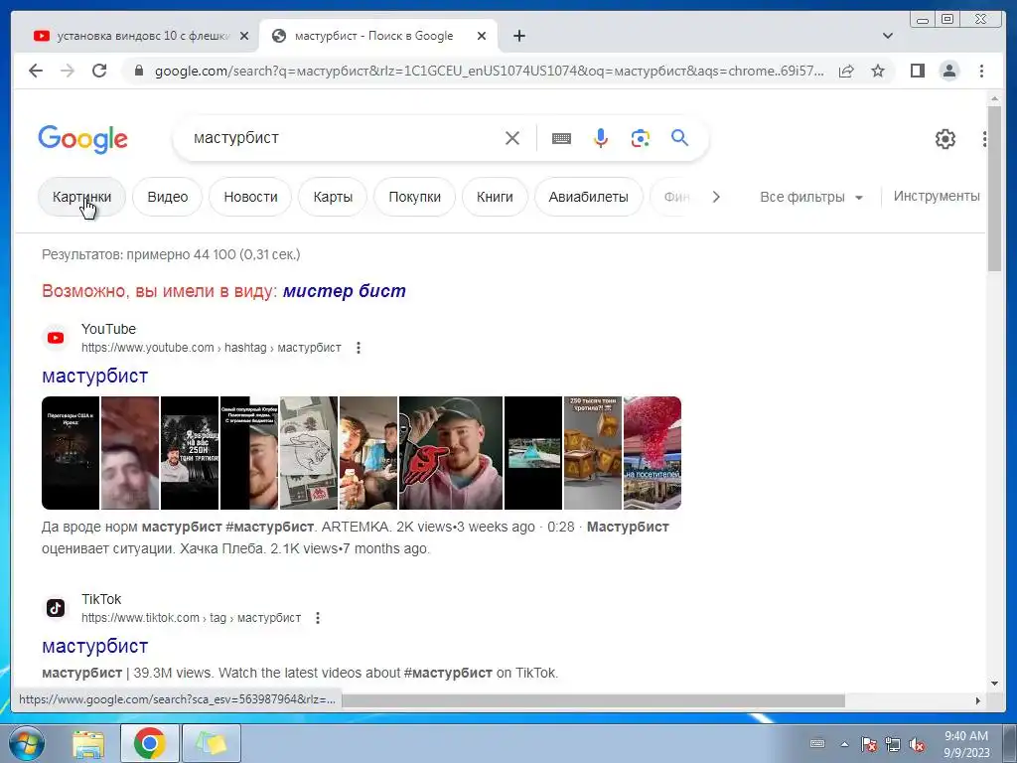The image size is (1017, 763).
Task: Open the Все фильтры dropdown
Action: [811, 197]
